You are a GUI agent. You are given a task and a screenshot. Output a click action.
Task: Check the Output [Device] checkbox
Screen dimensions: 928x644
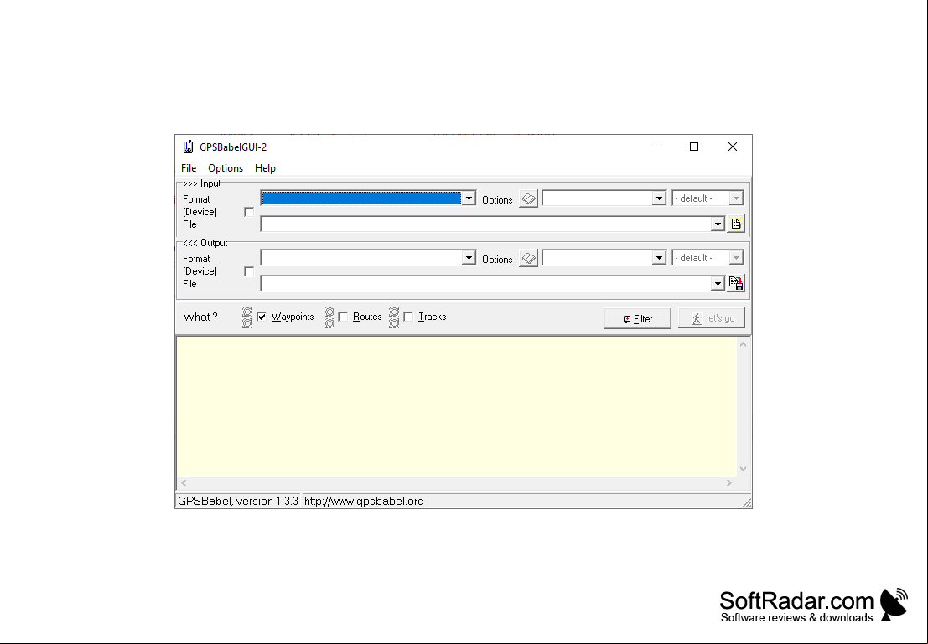click(x=249, y=271)
